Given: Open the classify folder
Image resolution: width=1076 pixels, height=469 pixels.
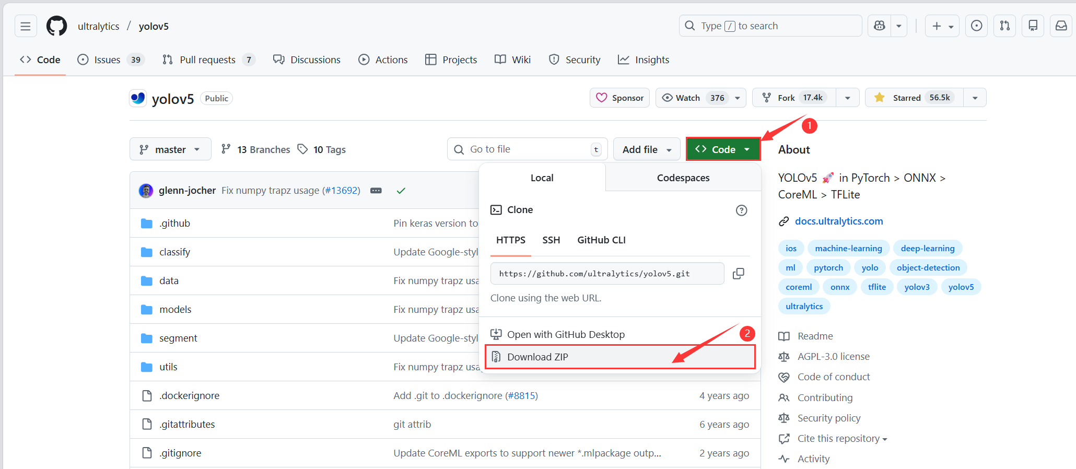Looking at the screenshot, I should click(175, 252).
